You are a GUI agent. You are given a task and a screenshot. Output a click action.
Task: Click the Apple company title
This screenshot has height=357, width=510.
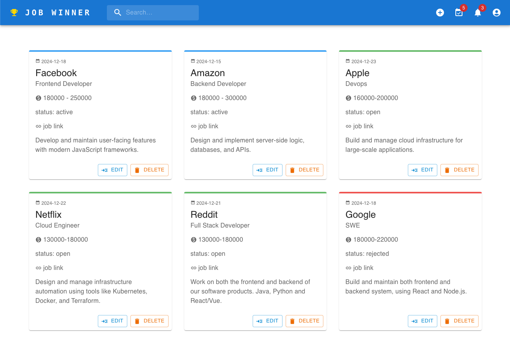coord(358,73)
